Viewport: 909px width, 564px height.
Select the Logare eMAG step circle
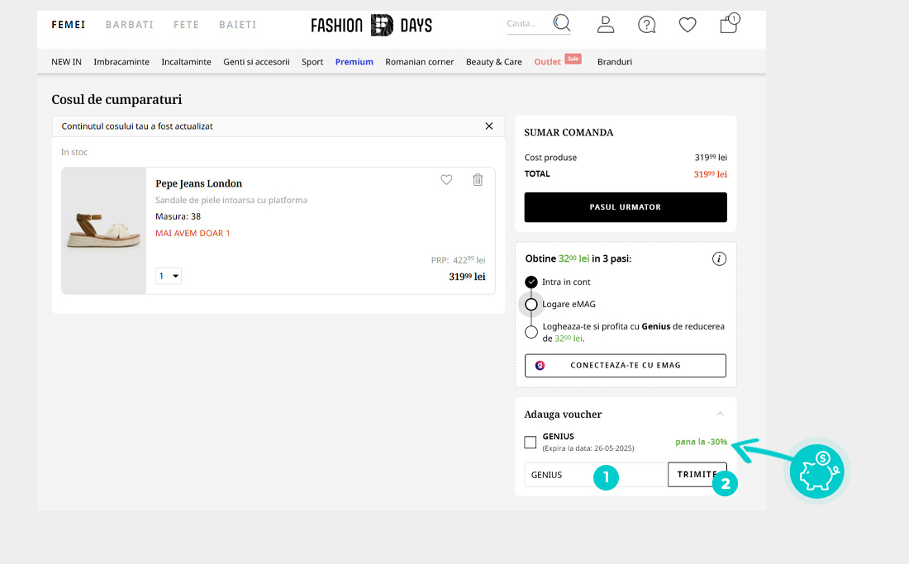pyautogui.click(x=531, y=304)
